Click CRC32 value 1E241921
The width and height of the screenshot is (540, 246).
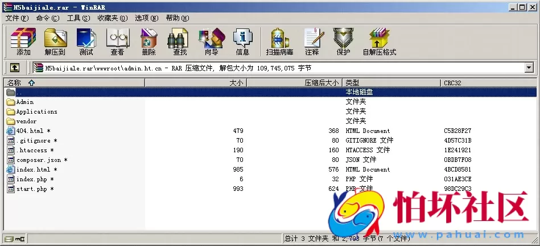[x=457, y=150]
